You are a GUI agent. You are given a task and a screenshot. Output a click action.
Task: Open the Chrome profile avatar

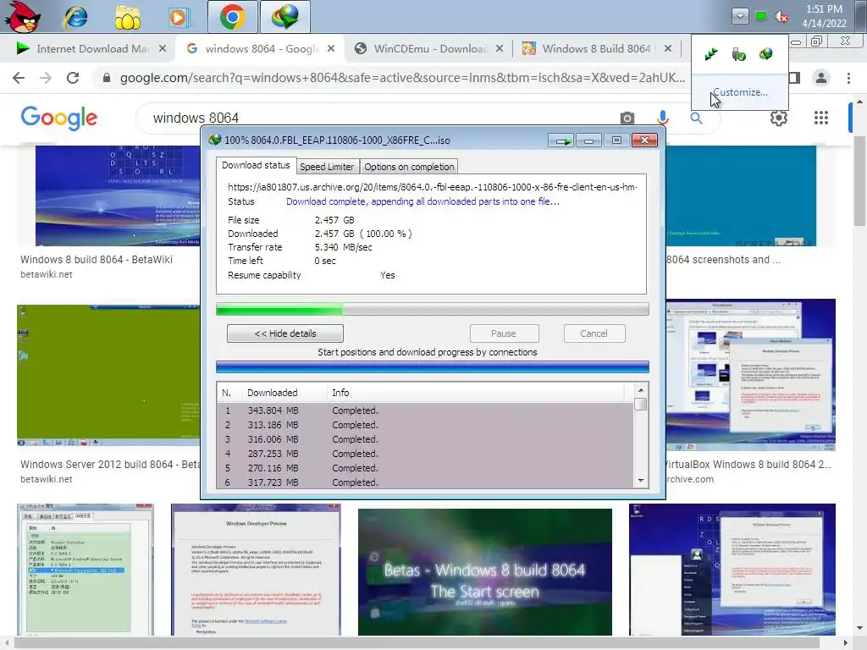click(821, 78)
